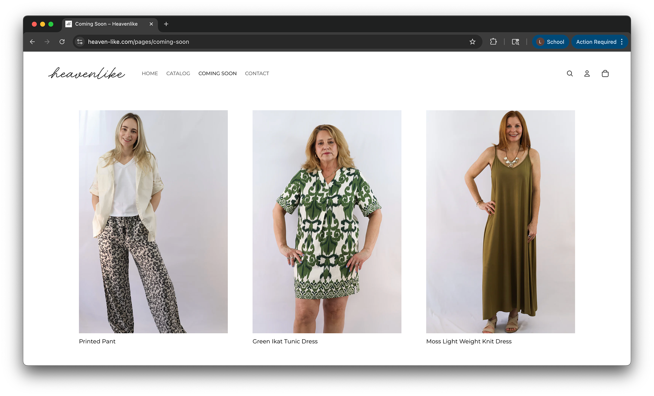Open the School profile menu
Image resolution: width=654 pixels, height=396 pixels.
coord(550,42)
